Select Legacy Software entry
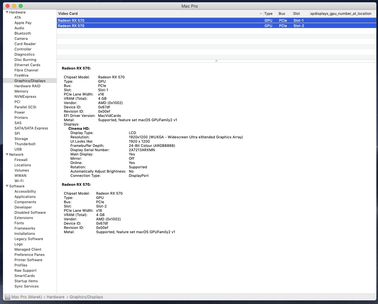 tap(29, 239)
